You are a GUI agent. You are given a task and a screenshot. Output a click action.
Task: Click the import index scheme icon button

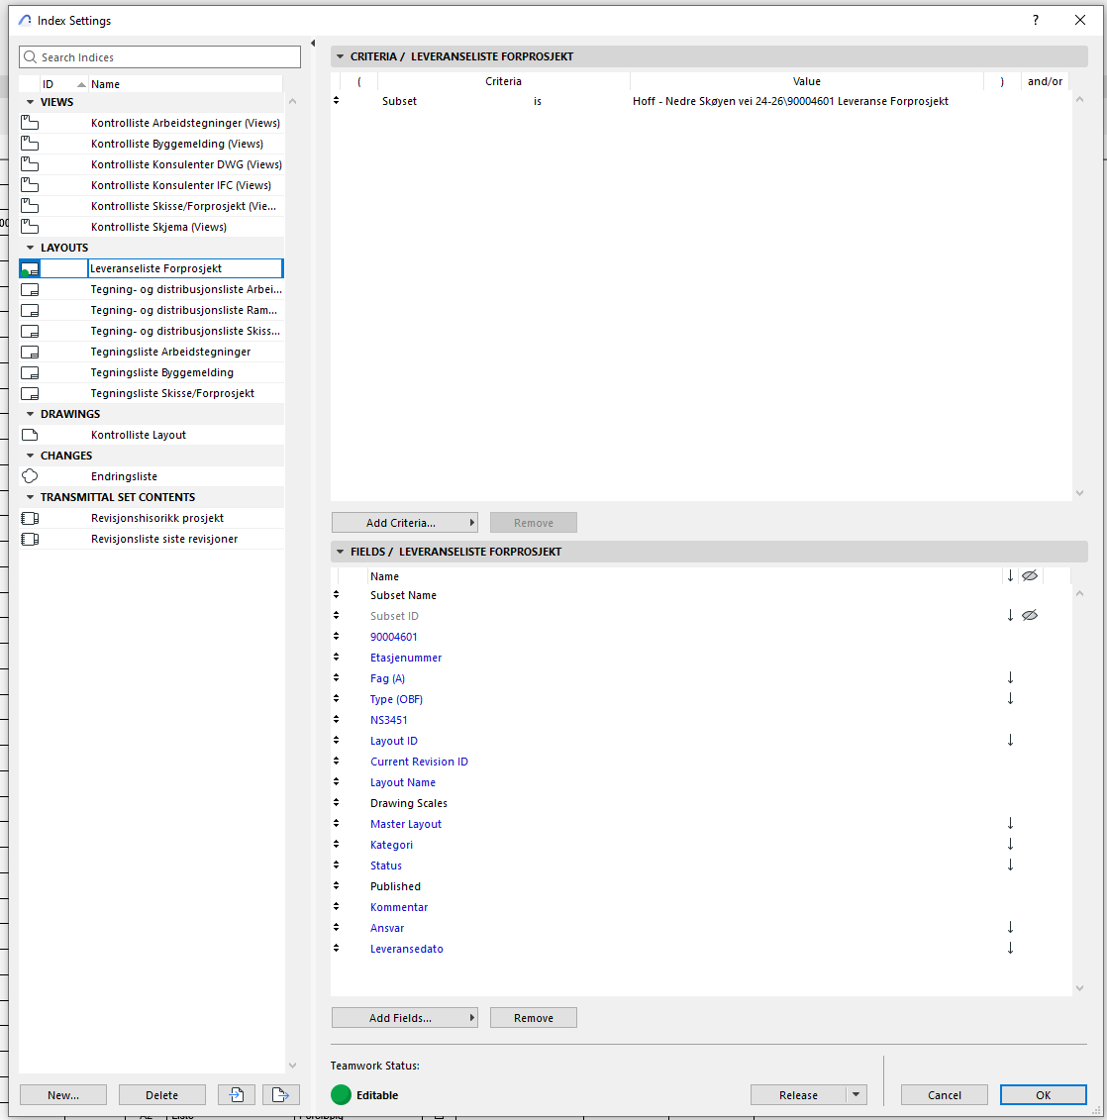pyautogui.click(x=237, y=1094)
